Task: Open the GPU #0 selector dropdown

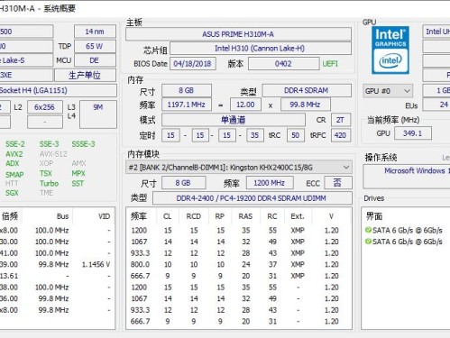Action: pos(388,91)
